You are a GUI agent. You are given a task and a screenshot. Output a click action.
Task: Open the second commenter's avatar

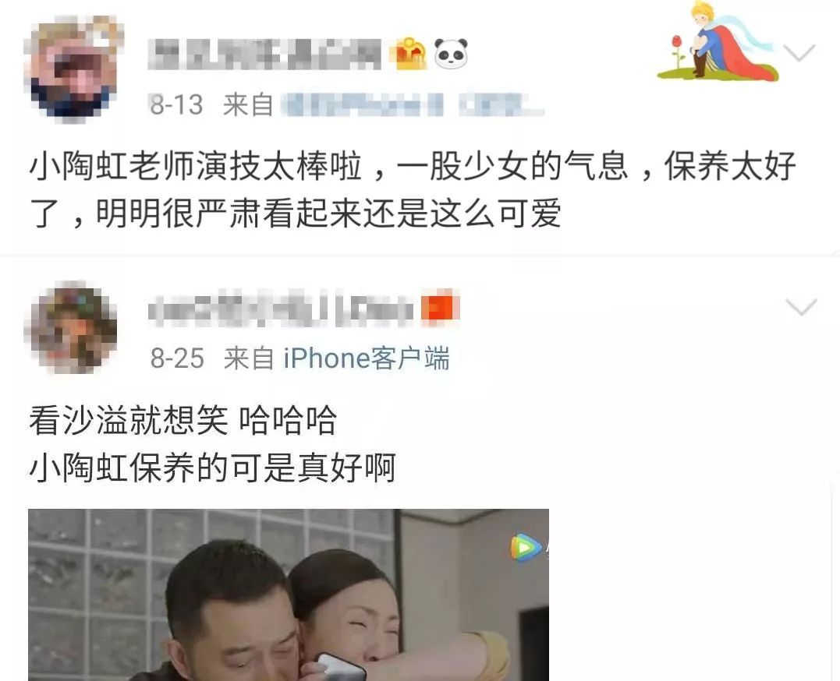tap(73, 328)
